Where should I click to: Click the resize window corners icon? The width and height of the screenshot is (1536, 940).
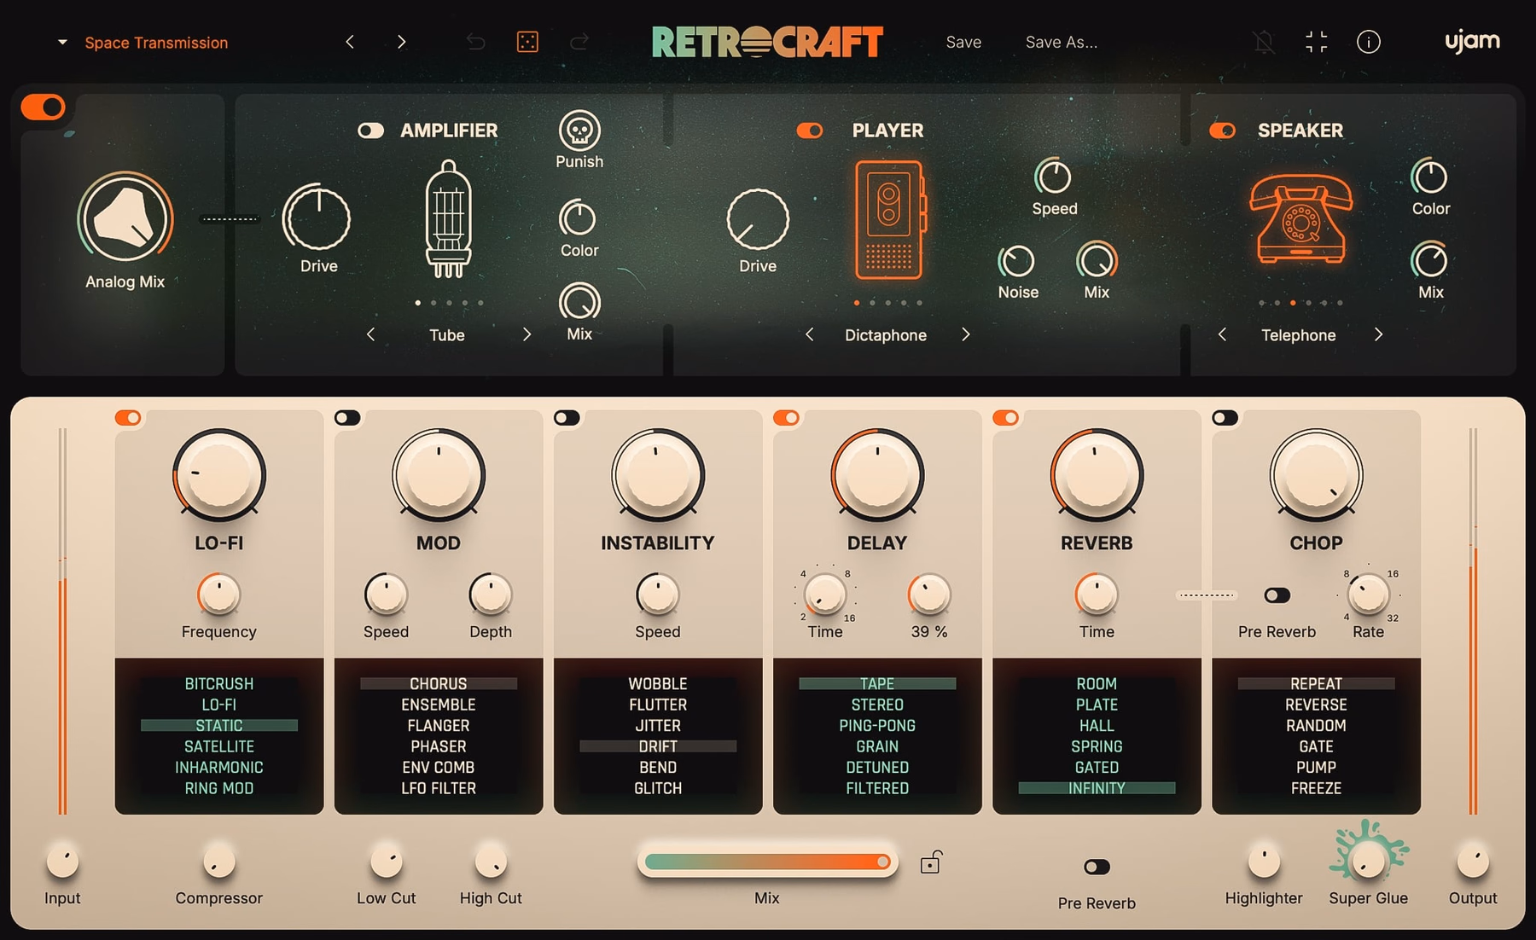[1316, 42]
